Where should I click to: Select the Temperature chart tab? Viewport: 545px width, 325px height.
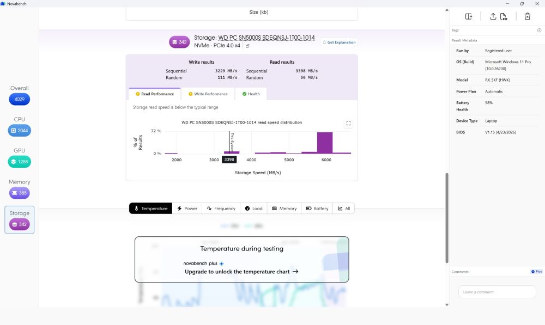click(151, 209)
